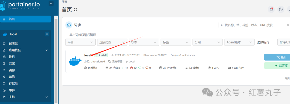Click the 24 容器s containers count
This screenshot has width=290, height=104.
(113, 68)
